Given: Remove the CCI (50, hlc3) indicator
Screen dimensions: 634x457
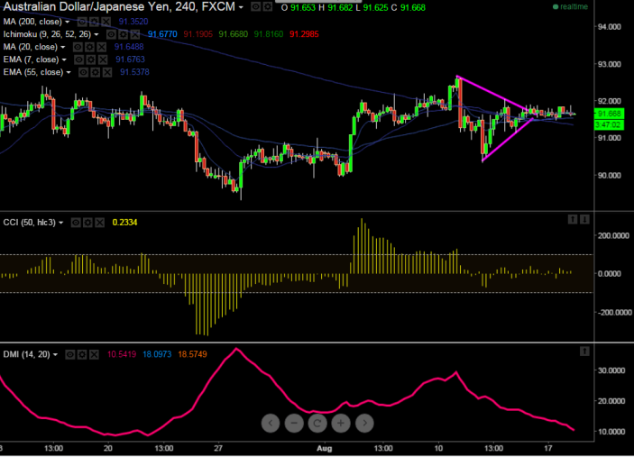Looking at the screenshot, I should click(x=99, y=223).
